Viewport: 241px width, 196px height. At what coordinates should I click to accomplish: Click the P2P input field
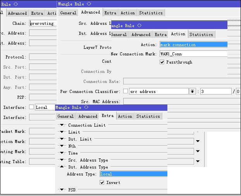(x=43, y=97)
